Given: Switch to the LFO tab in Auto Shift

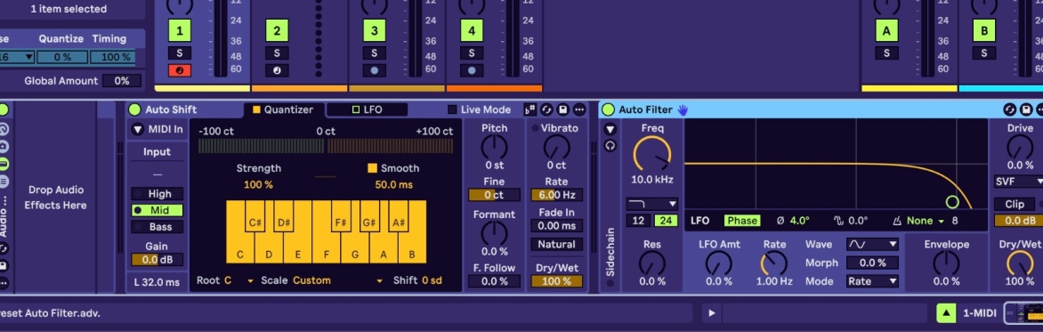Looking at the screenshot, I should click(x=368, y=109).
